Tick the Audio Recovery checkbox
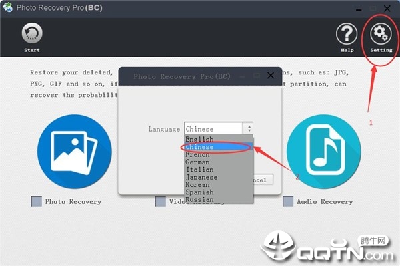Viewport: 400px width, 266px height. (288, 201)
